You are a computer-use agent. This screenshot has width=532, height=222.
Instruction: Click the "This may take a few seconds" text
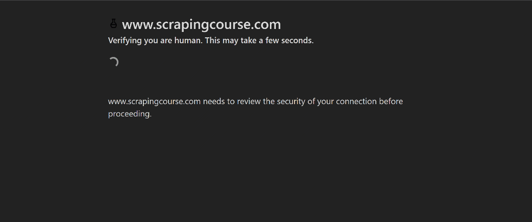click(259, 41)
